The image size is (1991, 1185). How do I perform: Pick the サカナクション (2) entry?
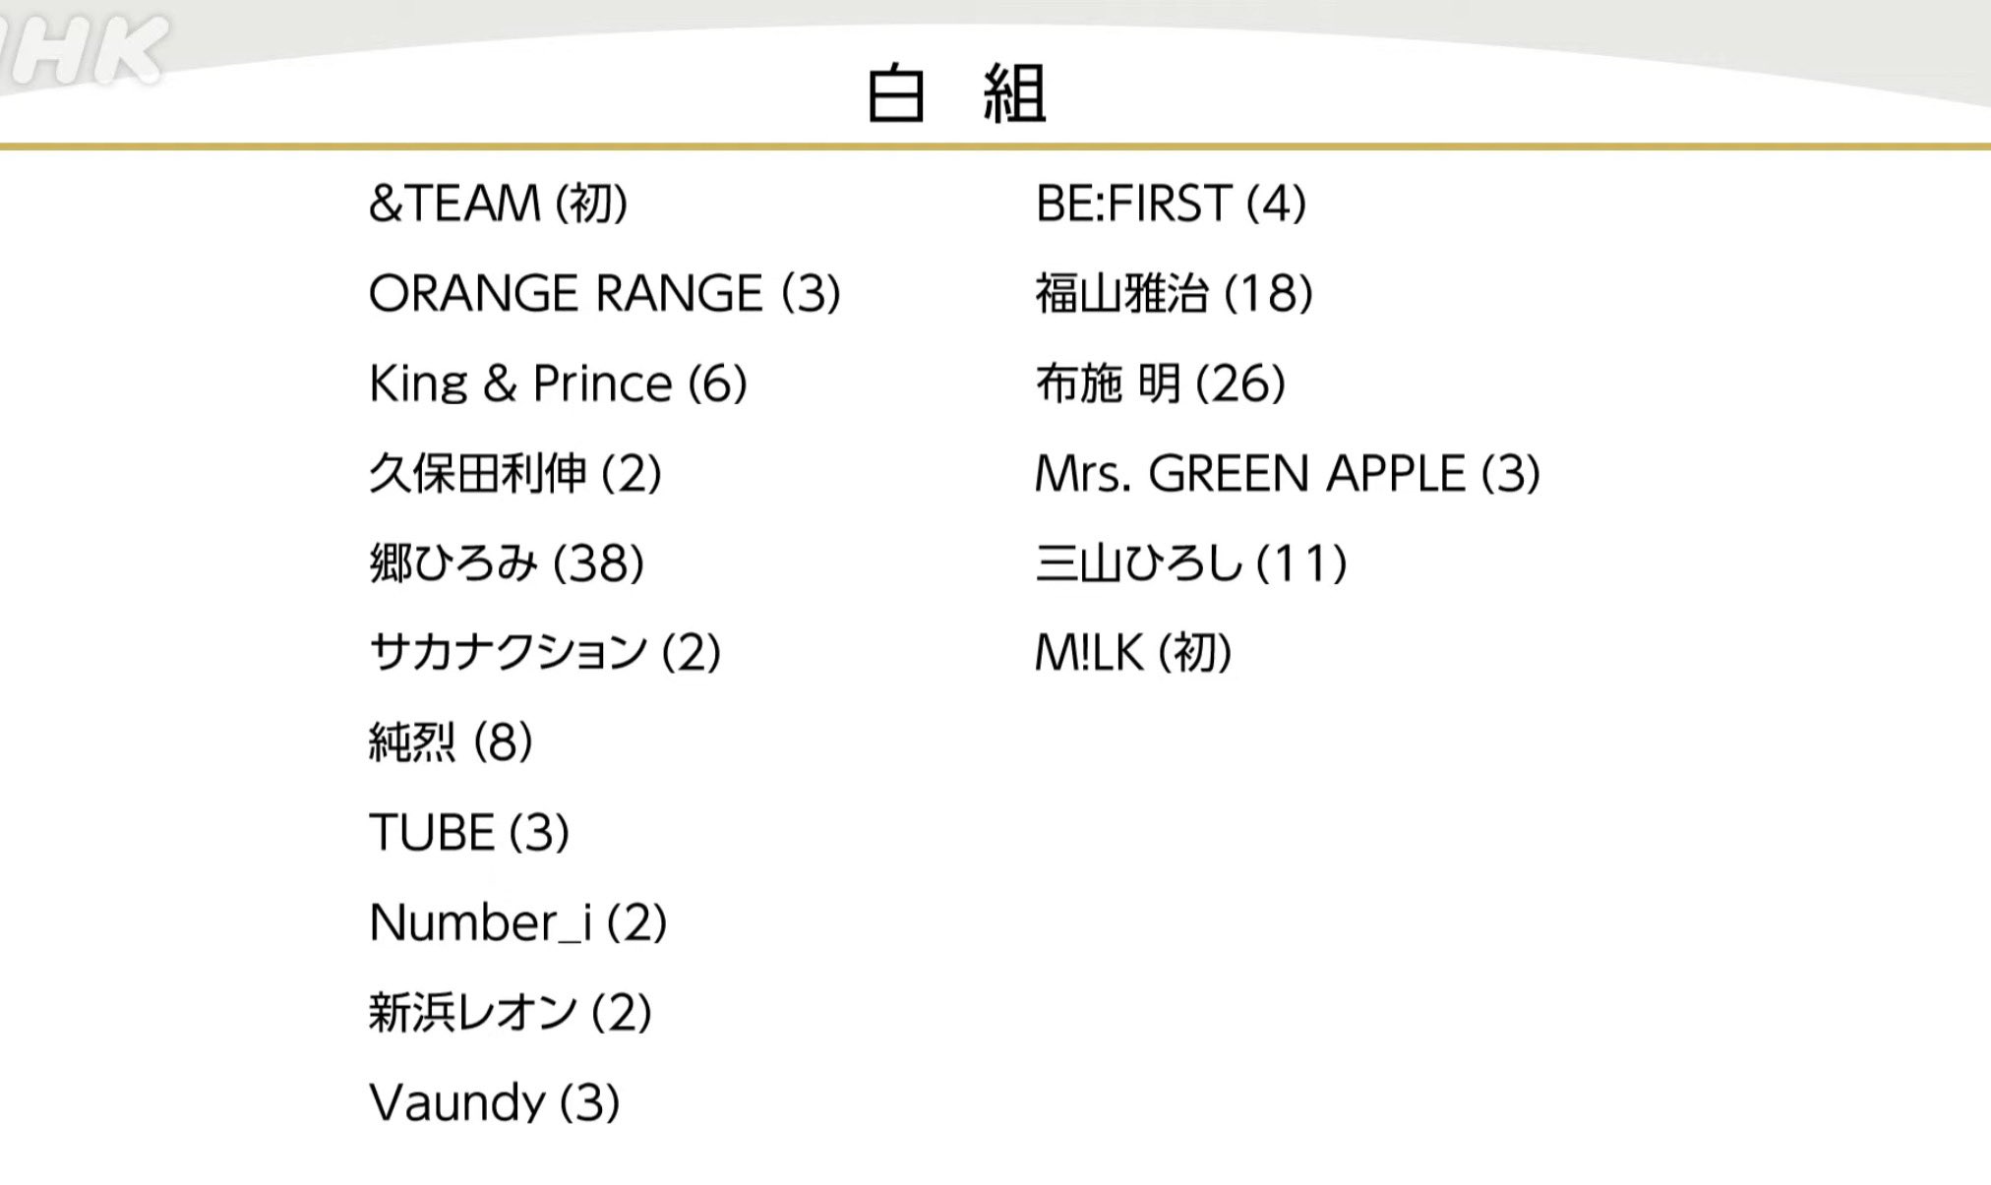coord(545,653)
